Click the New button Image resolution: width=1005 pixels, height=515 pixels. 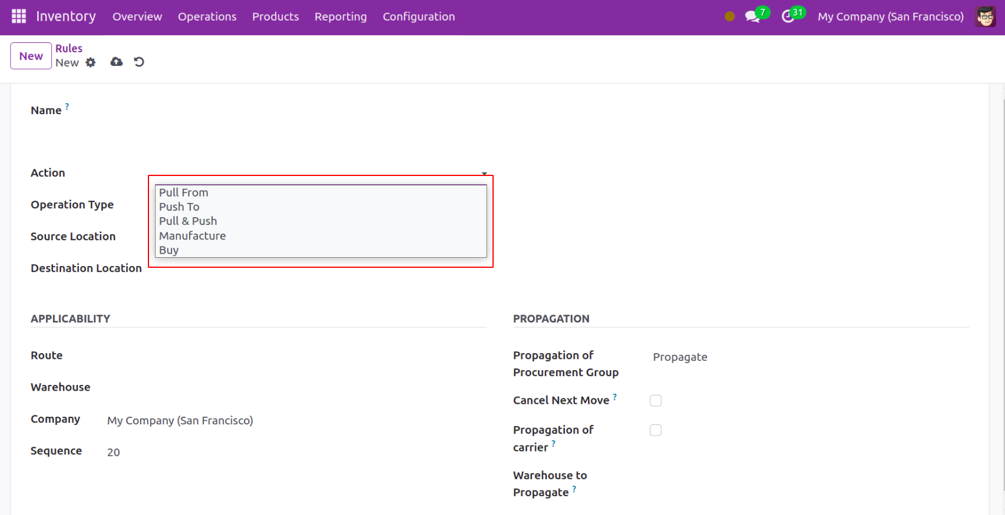coord(31,56)
